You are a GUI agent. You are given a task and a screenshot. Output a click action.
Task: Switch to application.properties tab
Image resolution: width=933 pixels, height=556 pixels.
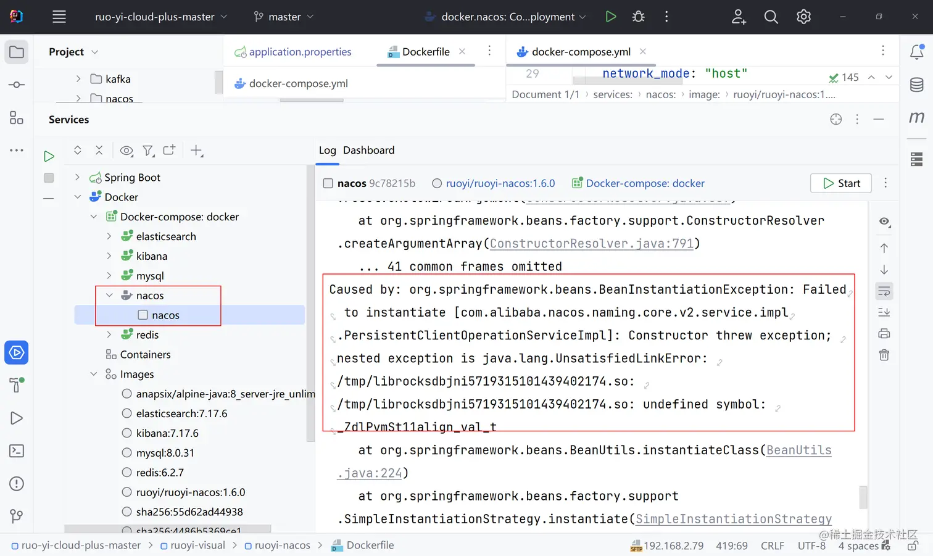[293, 52]
